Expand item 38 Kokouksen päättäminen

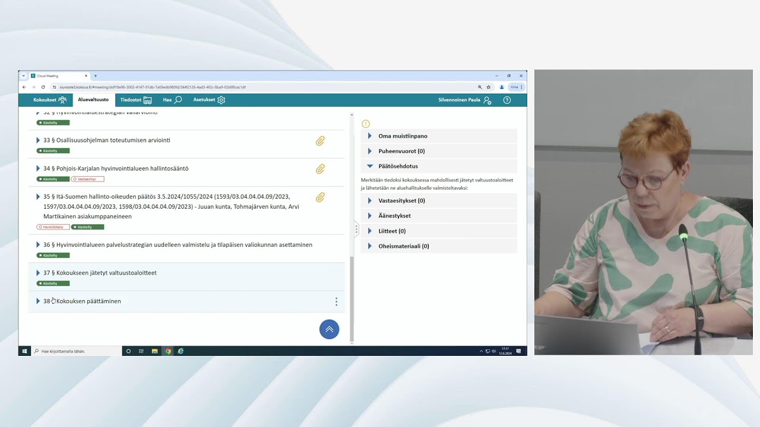click(x=39, y=301)
